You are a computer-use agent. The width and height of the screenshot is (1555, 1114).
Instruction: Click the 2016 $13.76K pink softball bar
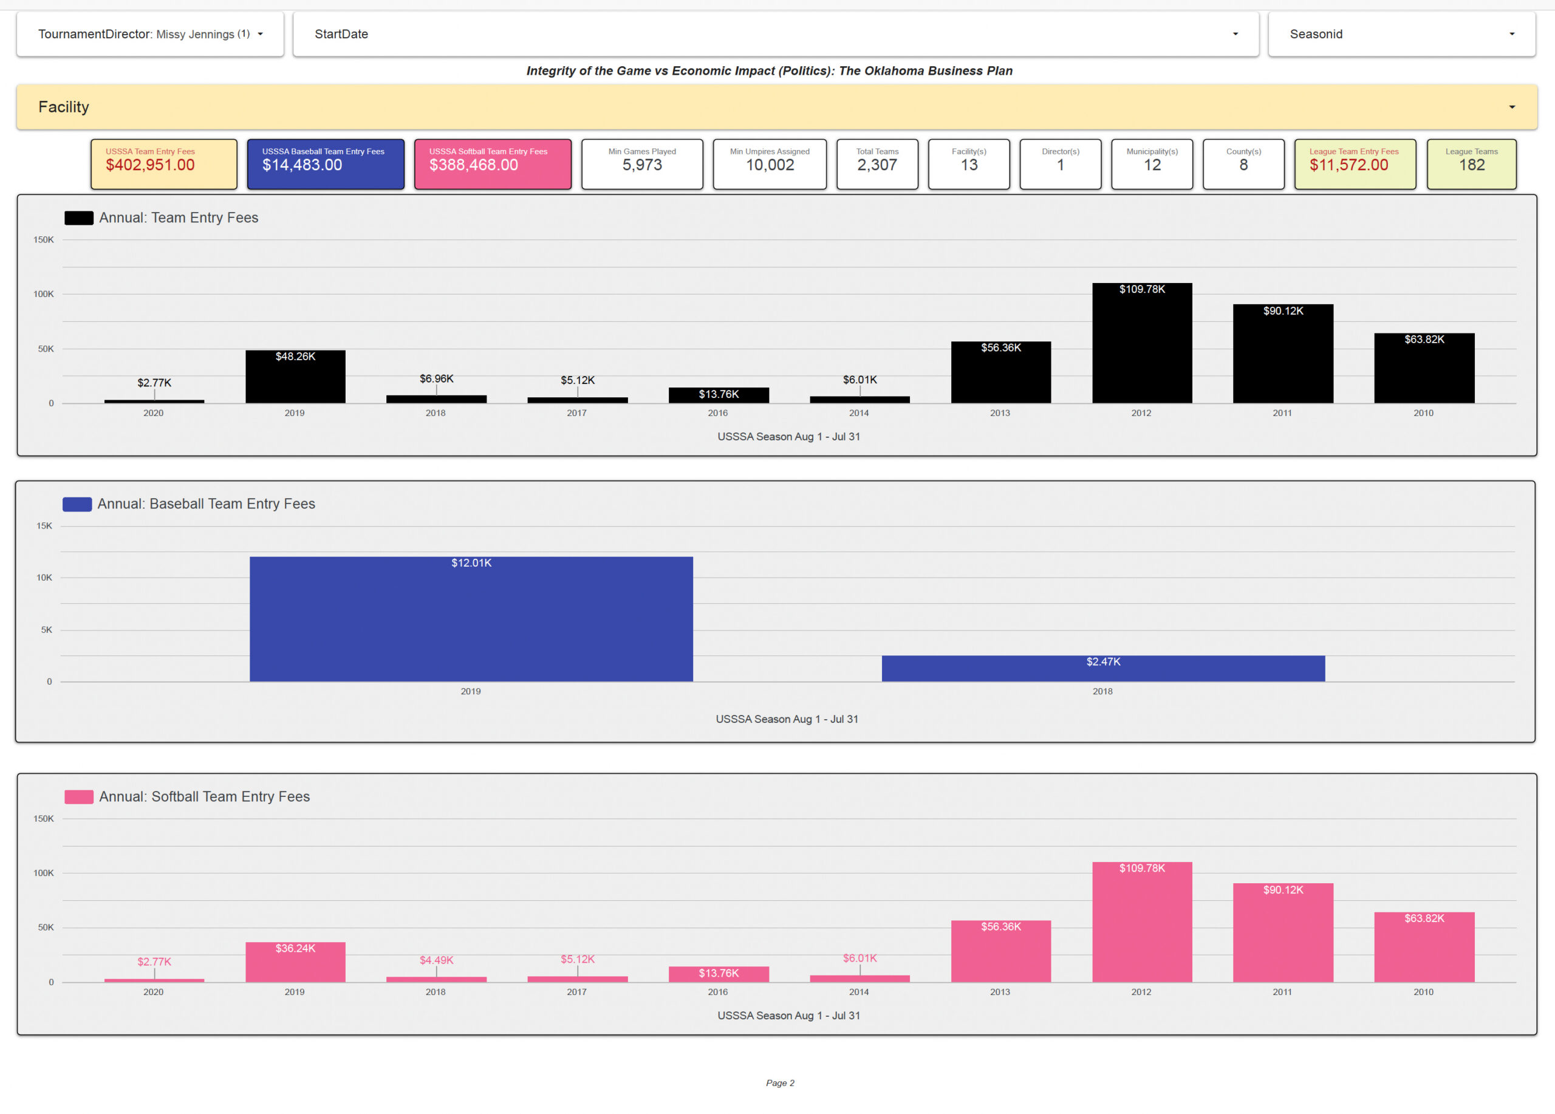[x=719, y=974]
